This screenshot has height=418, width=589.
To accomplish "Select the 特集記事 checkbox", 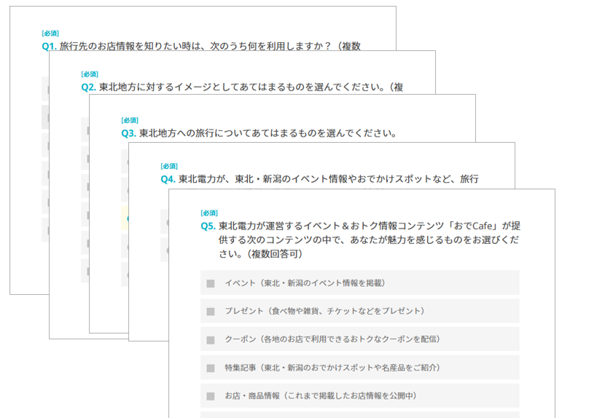I will point(211,368).
